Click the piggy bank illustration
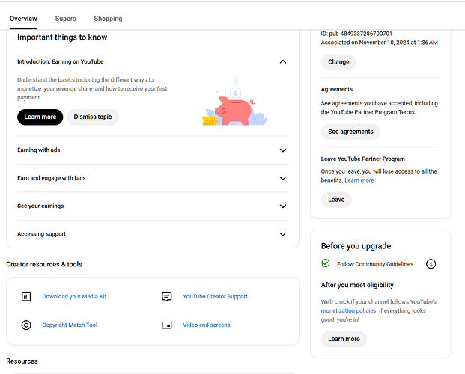The image size is (465, 374). pyautogui.click(x=234, y=101)
